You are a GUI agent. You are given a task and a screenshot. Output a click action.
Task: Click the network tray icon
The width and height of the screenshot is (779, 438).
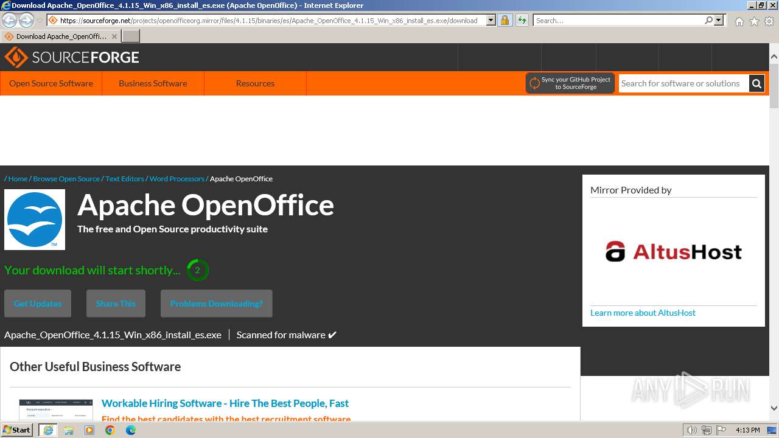click(x=707, y=430)
